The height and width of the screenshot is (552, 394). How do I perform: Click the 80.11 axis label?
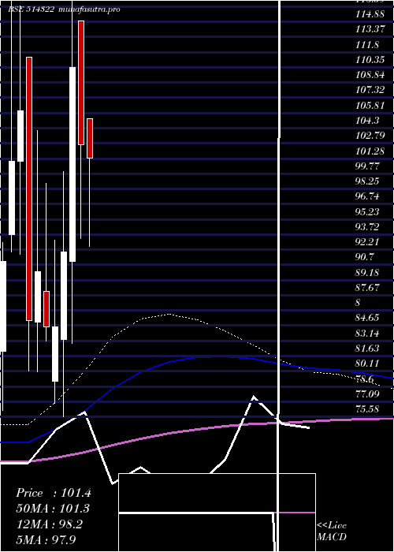point(367,364)
